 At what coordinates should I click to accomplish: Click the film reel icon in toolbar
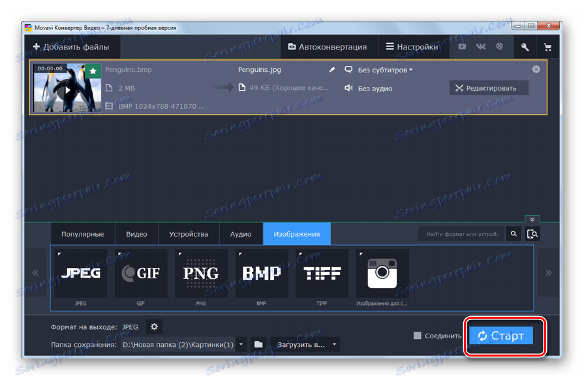(x=499, y=46)
